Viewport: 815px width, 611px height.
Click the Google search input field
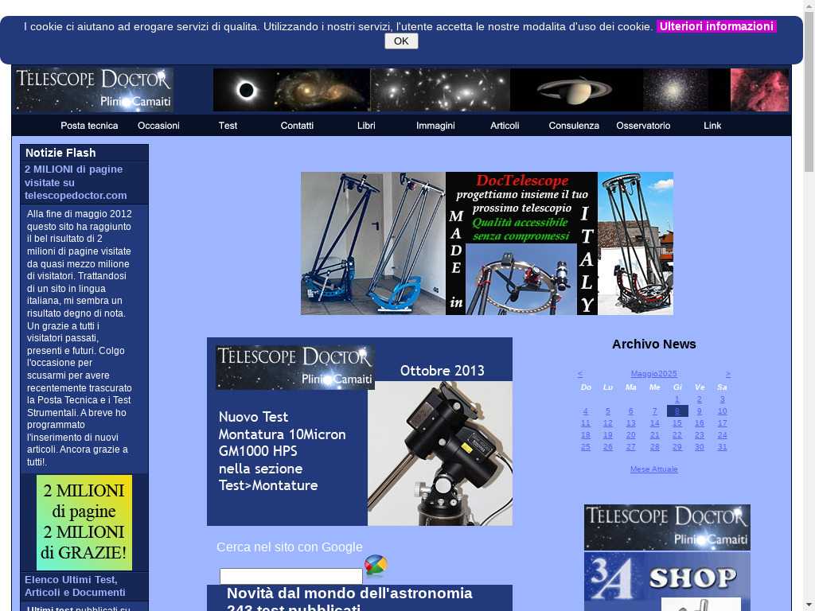(x=291, y=576)
